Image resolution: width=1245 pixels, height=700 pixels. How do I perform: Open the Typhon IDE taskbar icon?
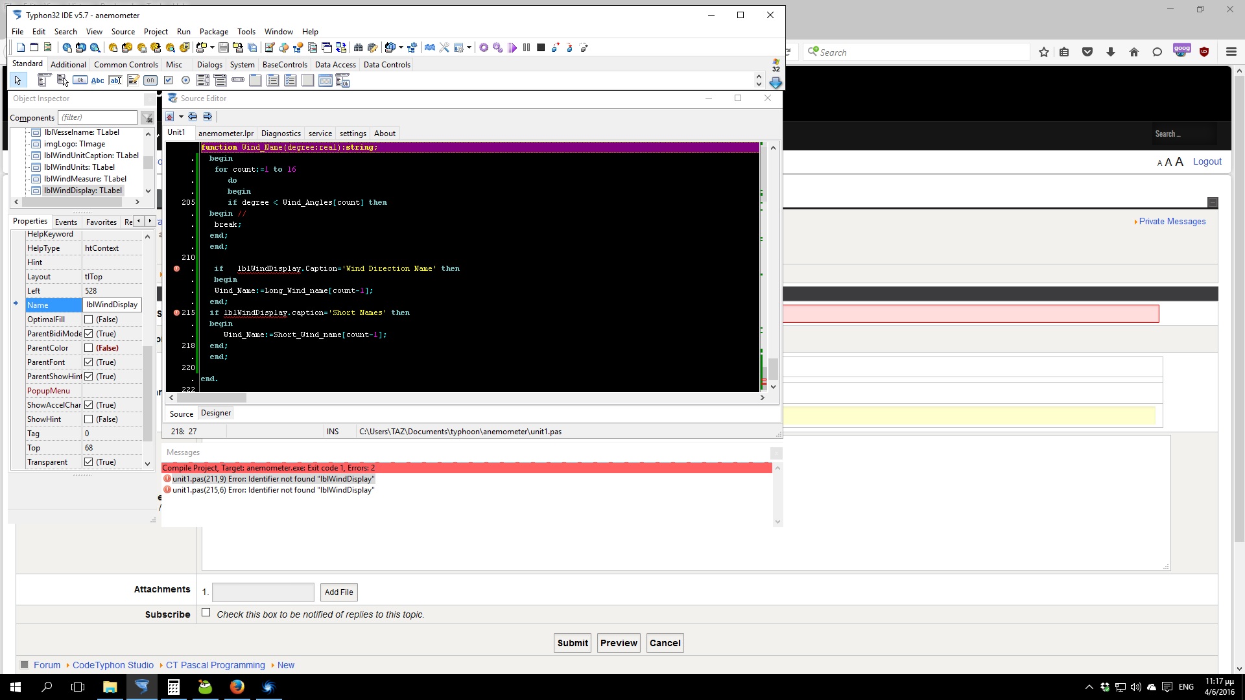[142, 687]
